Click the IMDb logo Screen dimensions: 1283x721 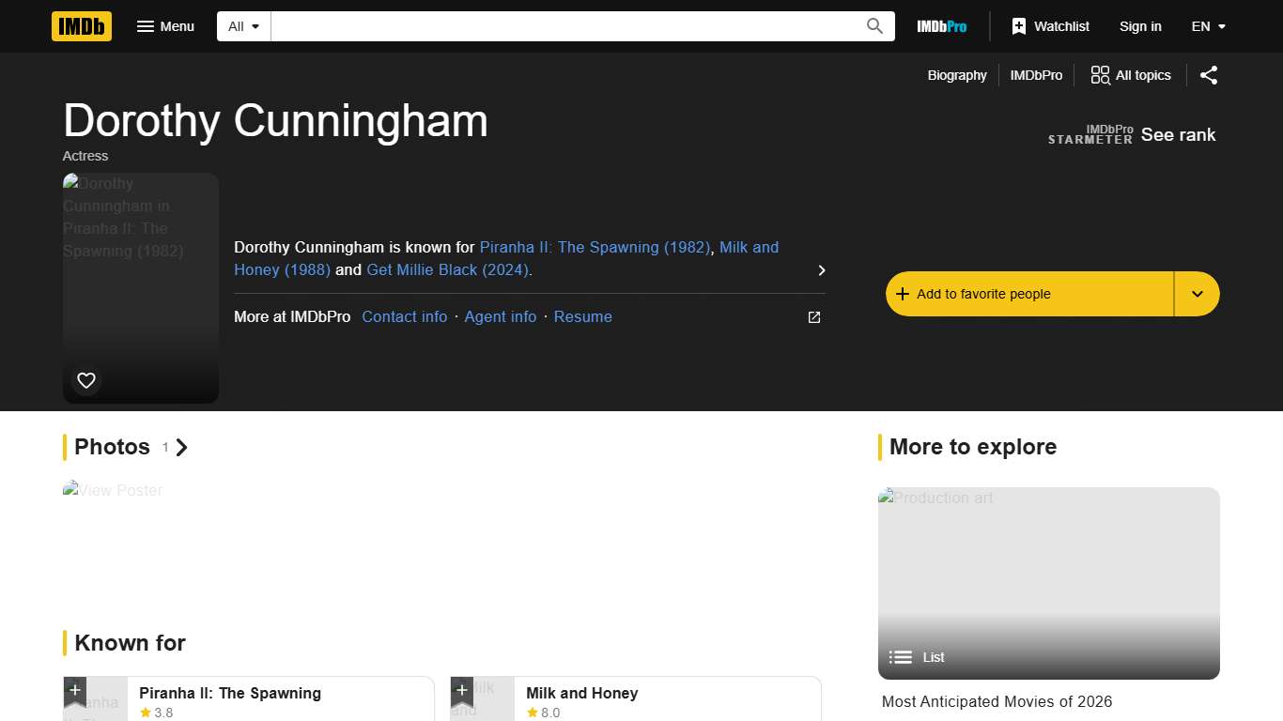[x=81, y=26]
